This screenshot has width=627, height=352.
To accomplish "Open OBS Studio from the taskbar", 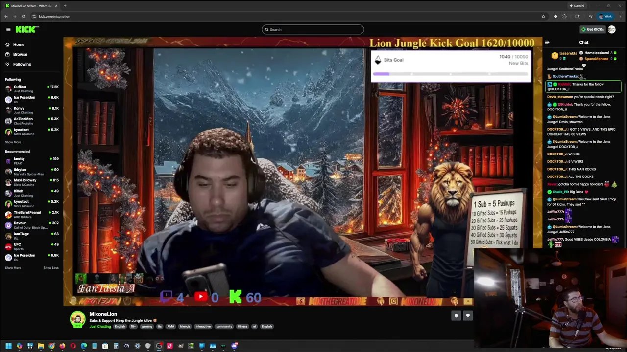I will point(159,346).
